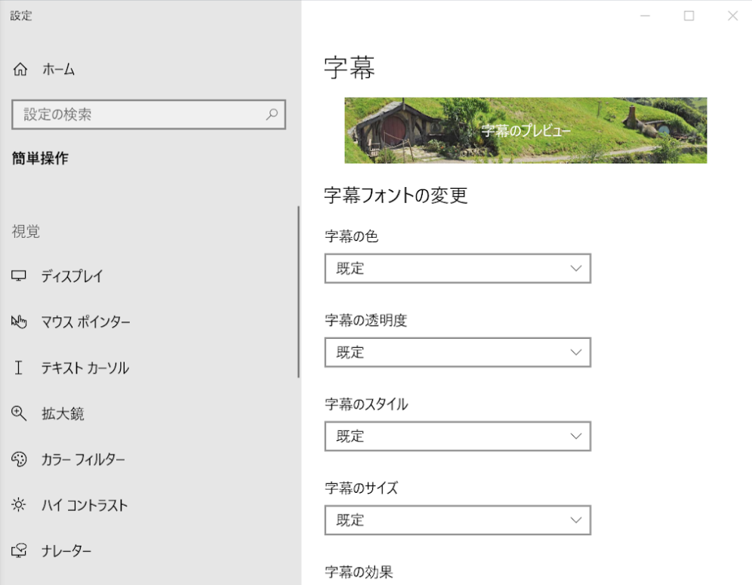Click the Color filter palette icon
The image size is (752, 585).
[19, 460]
